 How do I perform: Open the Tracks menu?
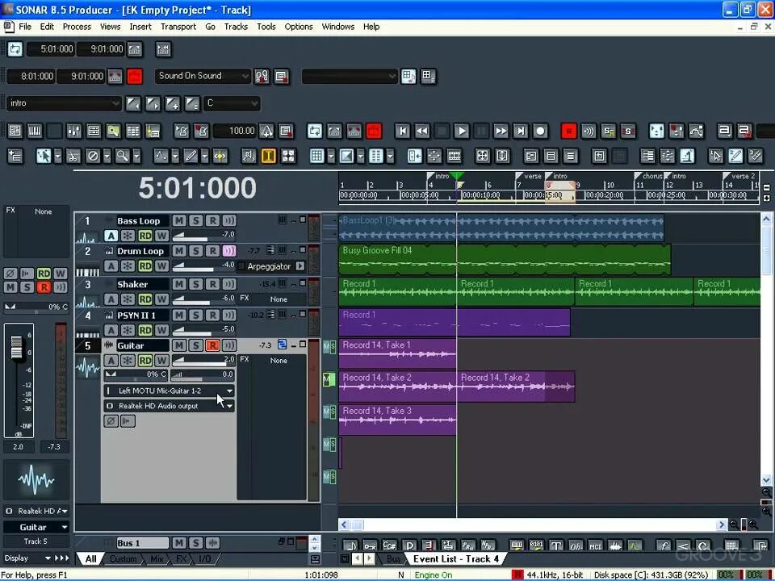click(236, 27)
